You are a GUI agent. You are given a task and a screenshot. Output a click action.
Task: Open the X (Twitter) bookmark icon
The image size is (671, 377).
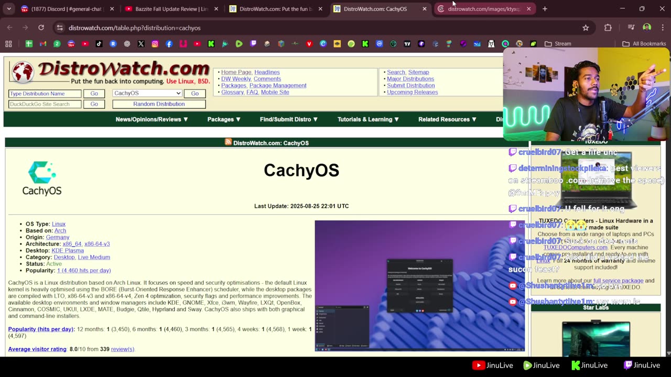click(x=141, y=44)
